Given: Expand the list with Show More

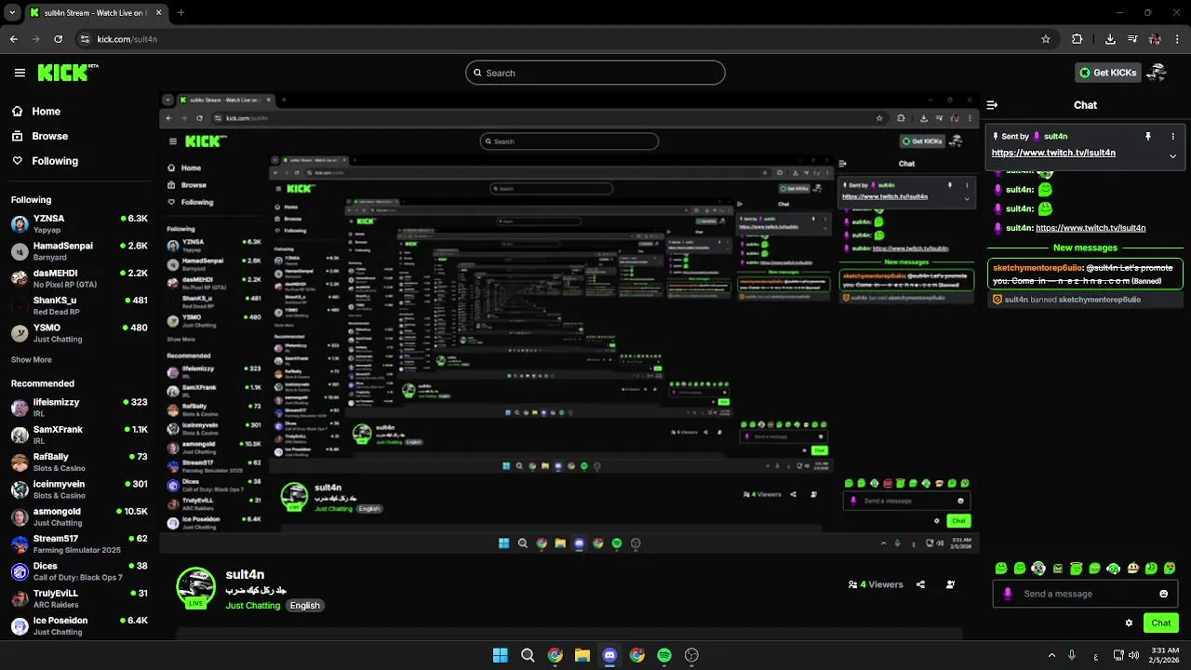Looking at the screenshot, I should pyautogui.click(x=32, y=359).
